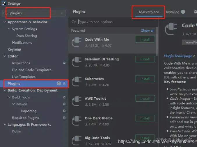This screenshot has height=147, width=197.
Task: Click the project-level icon beside Inspections
Action: pyautogui.click(x=64, y=63)
